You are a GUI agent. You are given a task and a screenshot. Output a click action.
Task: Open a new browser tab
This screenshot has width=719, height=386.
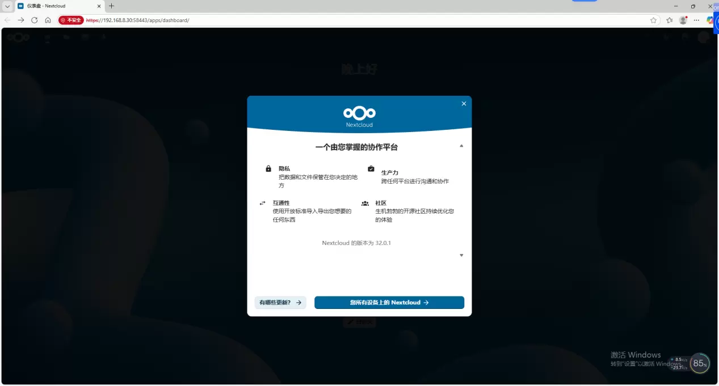coord(111,6)
